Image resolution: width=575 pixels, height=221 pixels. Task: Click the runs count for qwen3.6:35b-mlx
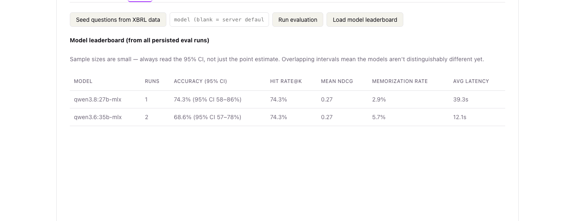[147, 117]
